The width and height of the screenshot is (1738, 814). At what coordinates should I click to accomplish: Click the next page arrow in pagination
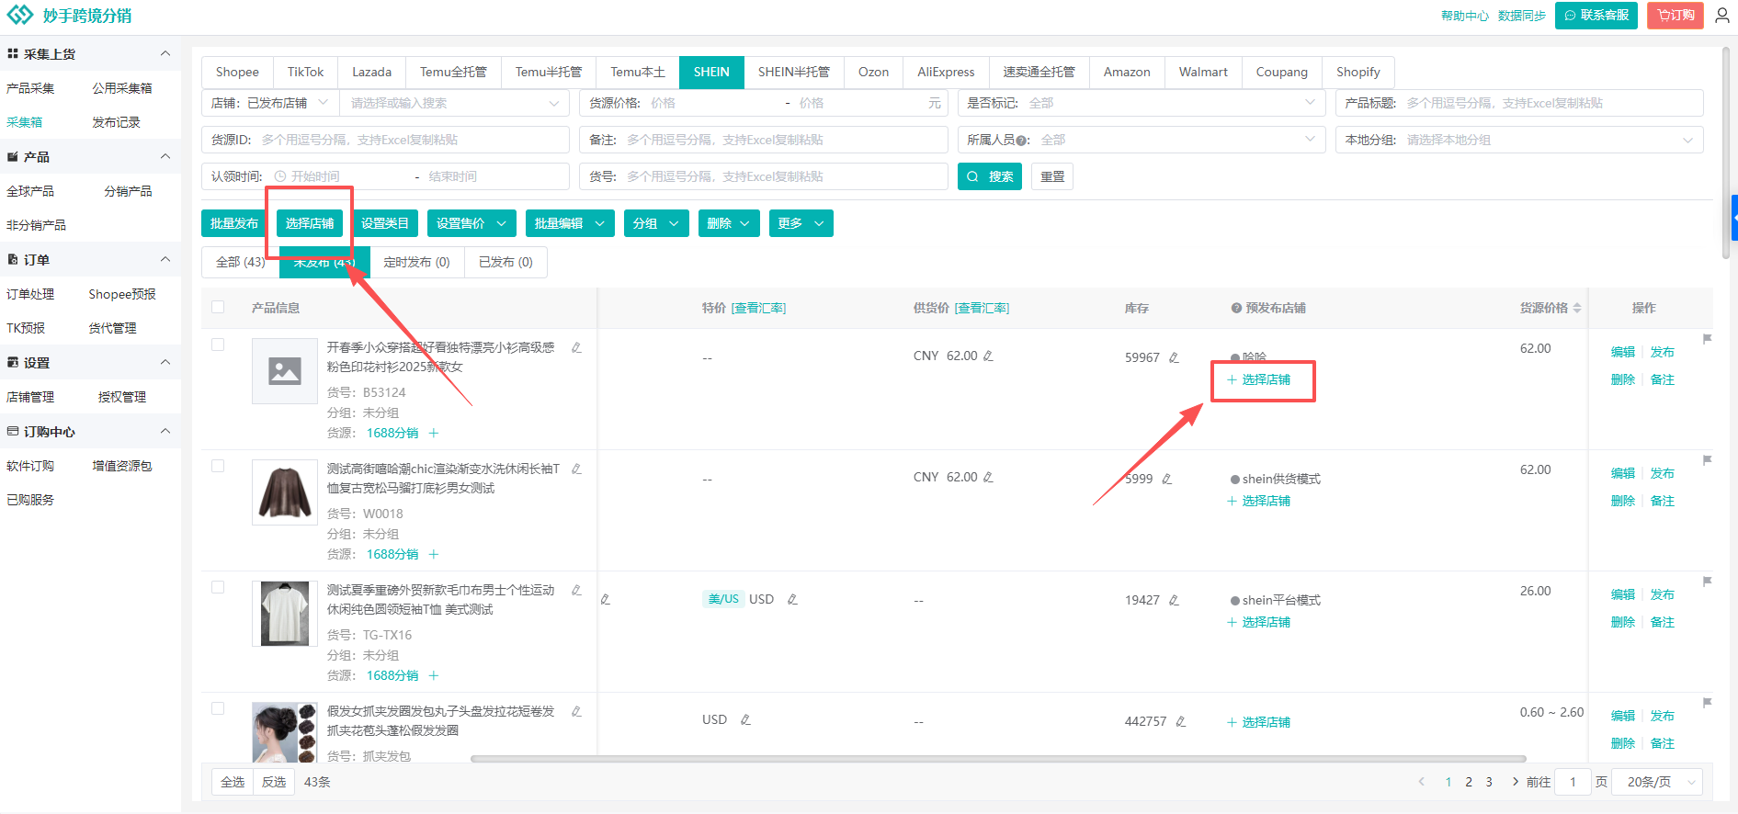1515,782
